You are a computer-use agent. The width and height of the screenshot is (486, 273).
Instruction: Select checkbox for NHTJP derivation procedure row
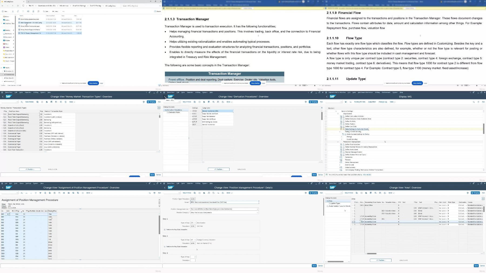click(191, 122)
